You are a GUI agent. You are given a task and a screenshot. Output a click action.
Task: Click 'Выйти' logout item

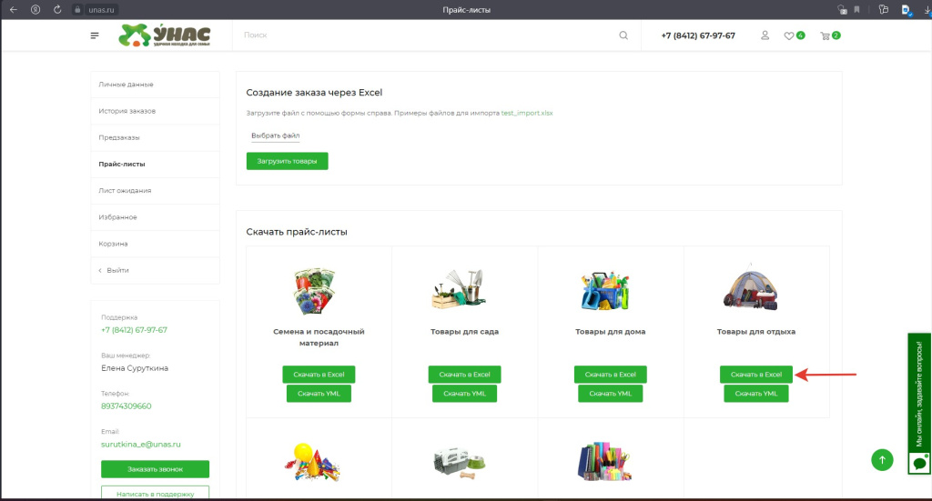tap(116, 270)
